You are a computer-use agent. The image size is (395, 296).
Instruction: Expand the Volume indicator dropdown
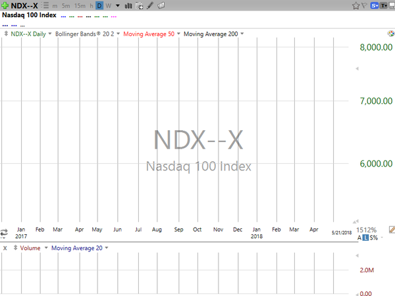46,248
